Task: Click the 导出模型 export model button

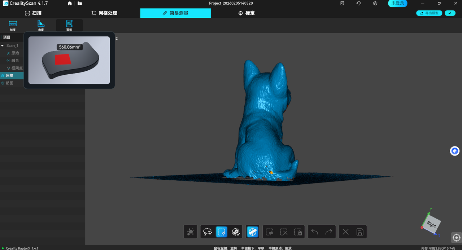Action: [429, 13]
